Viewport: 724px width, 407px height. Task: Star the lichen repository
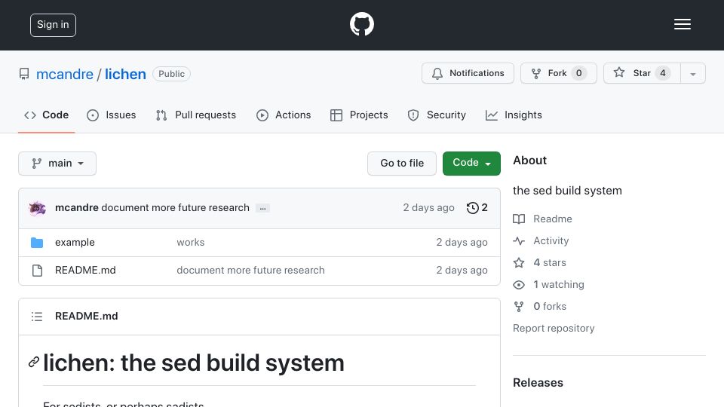tap(642, 73)
